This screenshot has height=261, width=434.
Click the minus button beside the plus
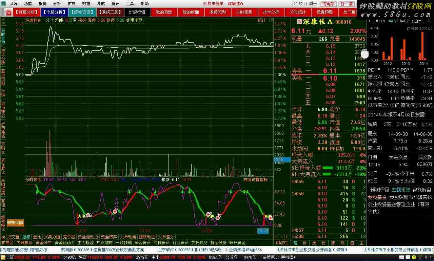[281, 237]
